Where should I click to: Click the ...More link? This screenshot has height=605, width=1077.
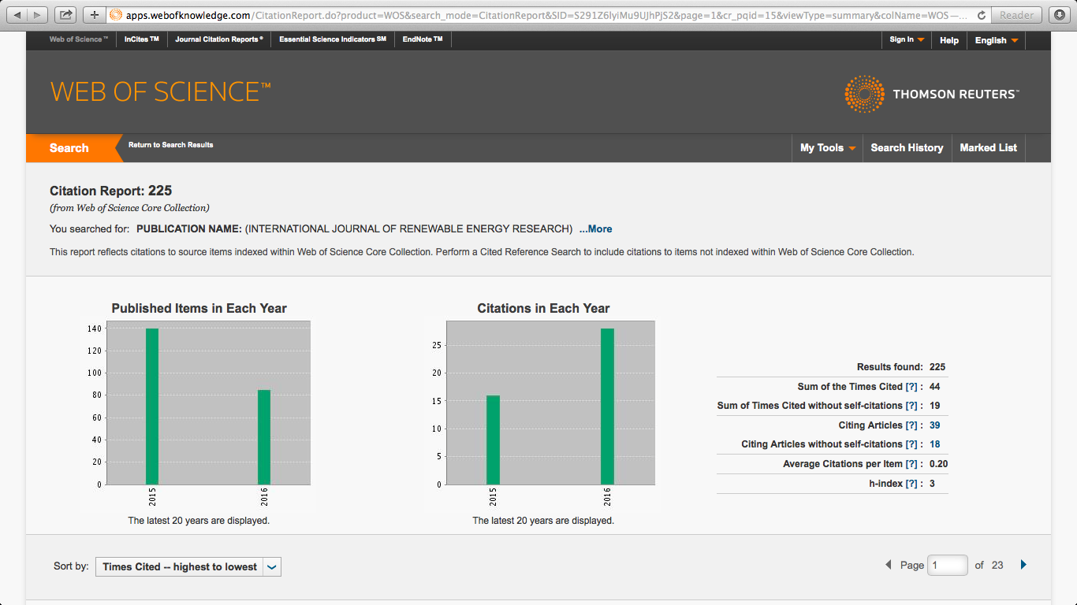595,229
